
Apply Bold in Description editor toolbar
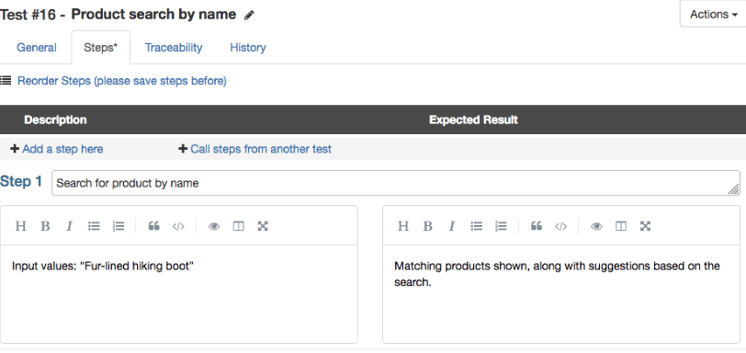pos(45,226)
